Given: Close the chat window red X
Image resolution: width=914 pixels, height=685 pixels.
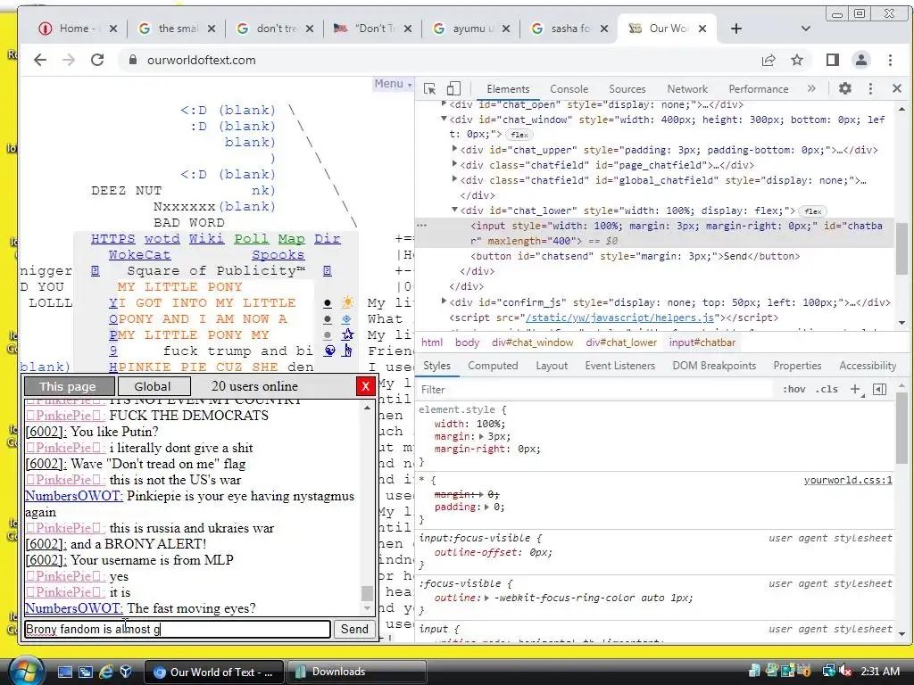Looking at the screenshot, I should [365, 386].
